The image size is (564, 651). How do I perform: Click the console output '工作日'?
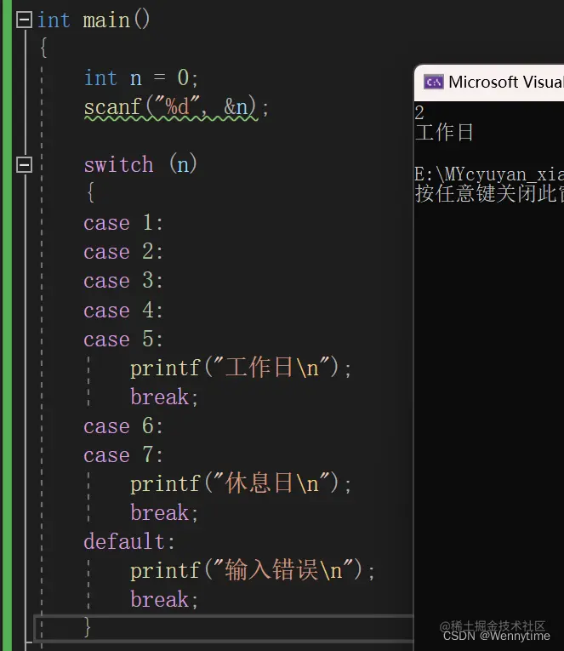click(x=444, y=133)
